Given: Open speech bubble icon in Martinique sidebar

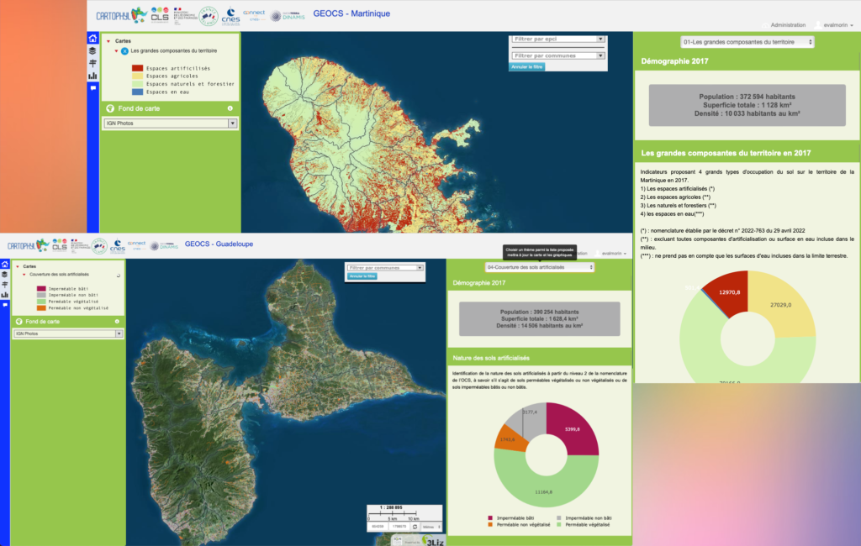Looking at the screenshot, I should 92,88.
